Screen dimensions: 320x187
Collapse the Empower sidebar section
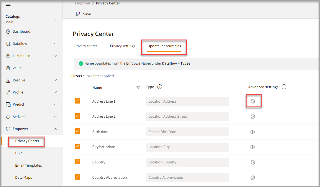(55, 129)
